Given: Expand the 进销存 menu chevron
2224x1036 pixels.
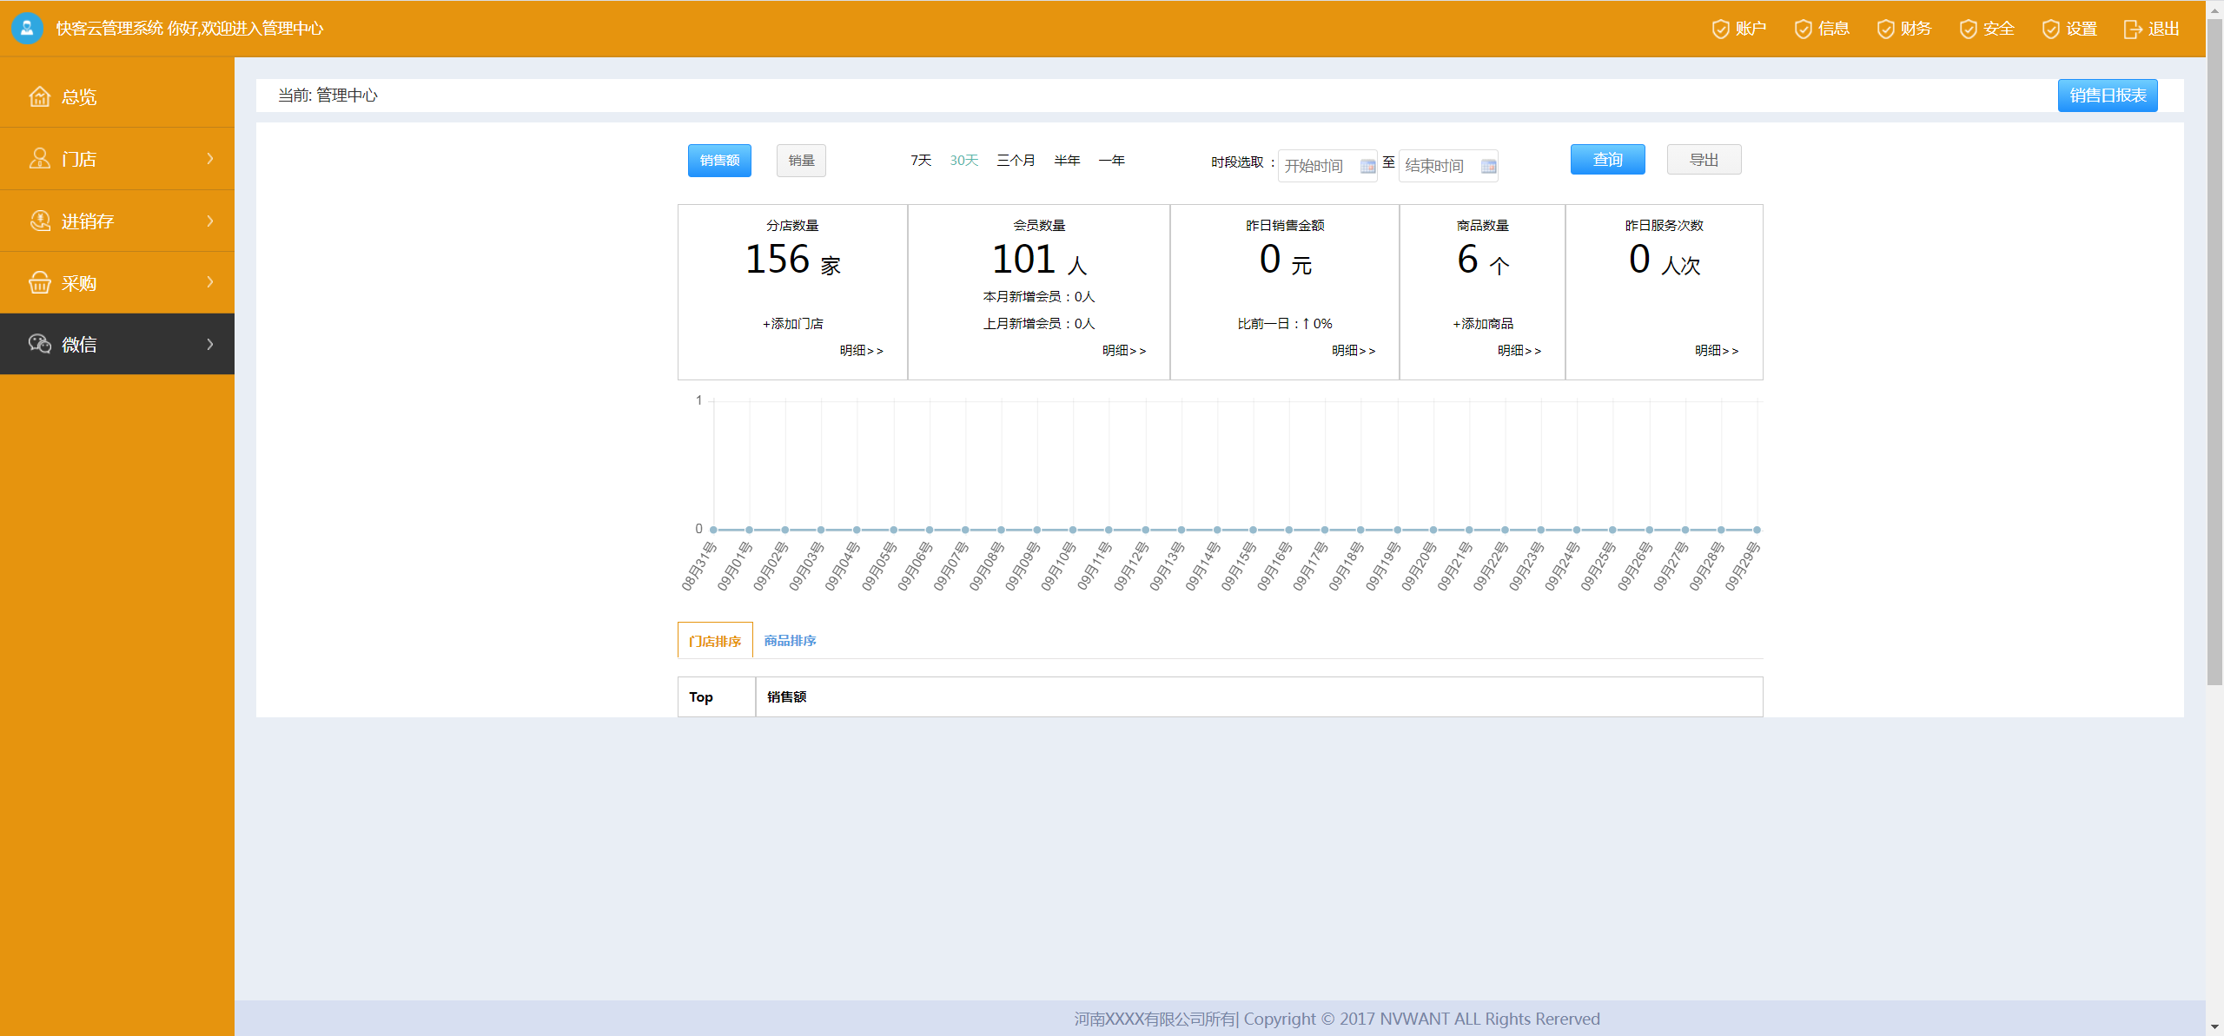Looking at the screenshot, I should click(x=210, y=221).
